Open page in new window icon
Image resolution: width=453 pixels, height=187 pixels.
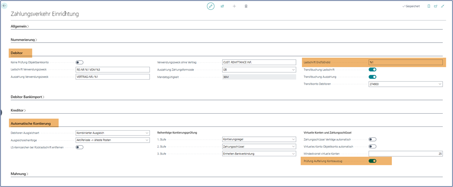pos(436,6)
